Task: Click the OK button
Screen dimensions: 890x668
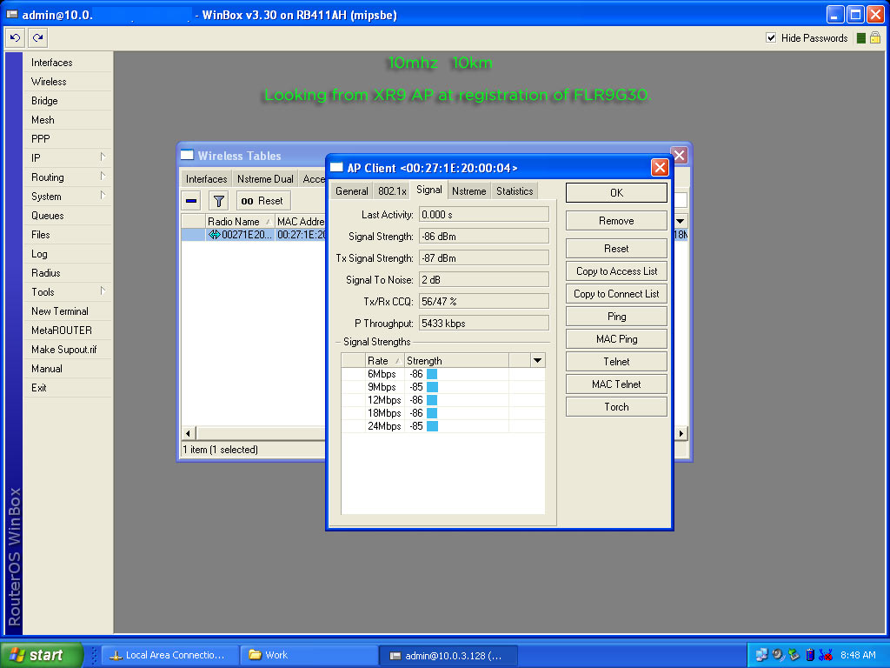Action: pyautogui.click(x=616, y=192)
